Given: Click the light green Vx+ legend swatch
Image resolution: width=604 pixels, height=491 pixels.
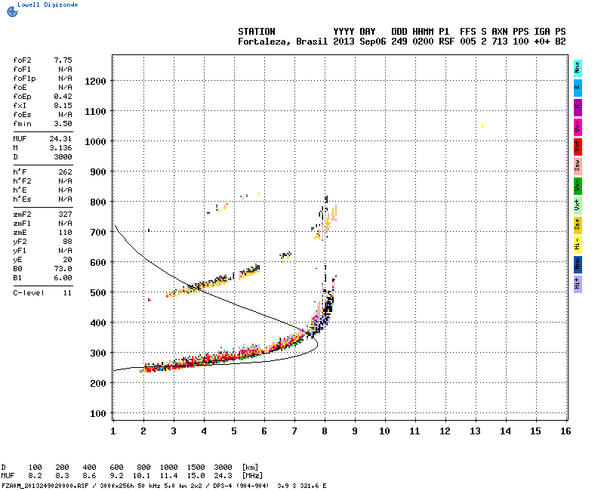Looking at the screenshot, I should coord(578,205).
